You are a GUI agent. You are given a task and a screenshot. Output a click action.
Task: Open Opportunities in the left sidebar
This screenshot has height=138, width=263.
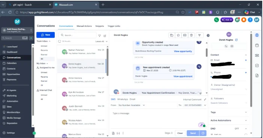[13, 74]
